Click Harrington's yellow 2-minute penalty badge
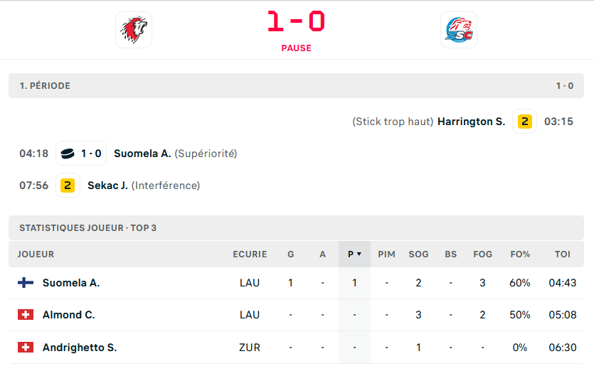 tap(524, 122)
